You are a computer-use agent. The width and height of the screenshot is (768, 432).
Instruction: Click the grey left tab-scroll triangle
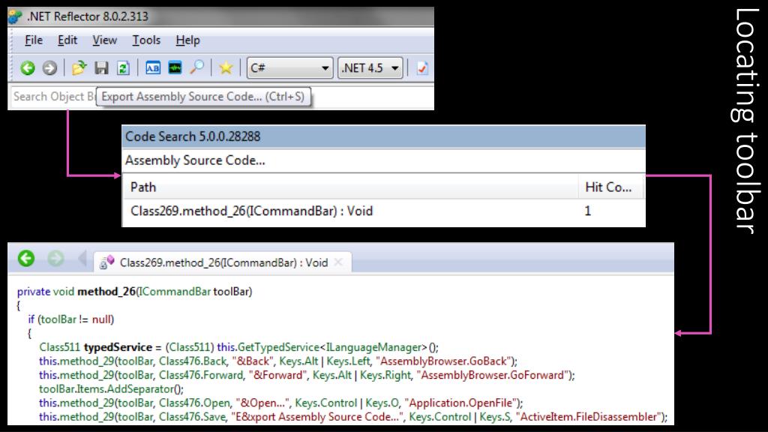[x=82, y=258]
